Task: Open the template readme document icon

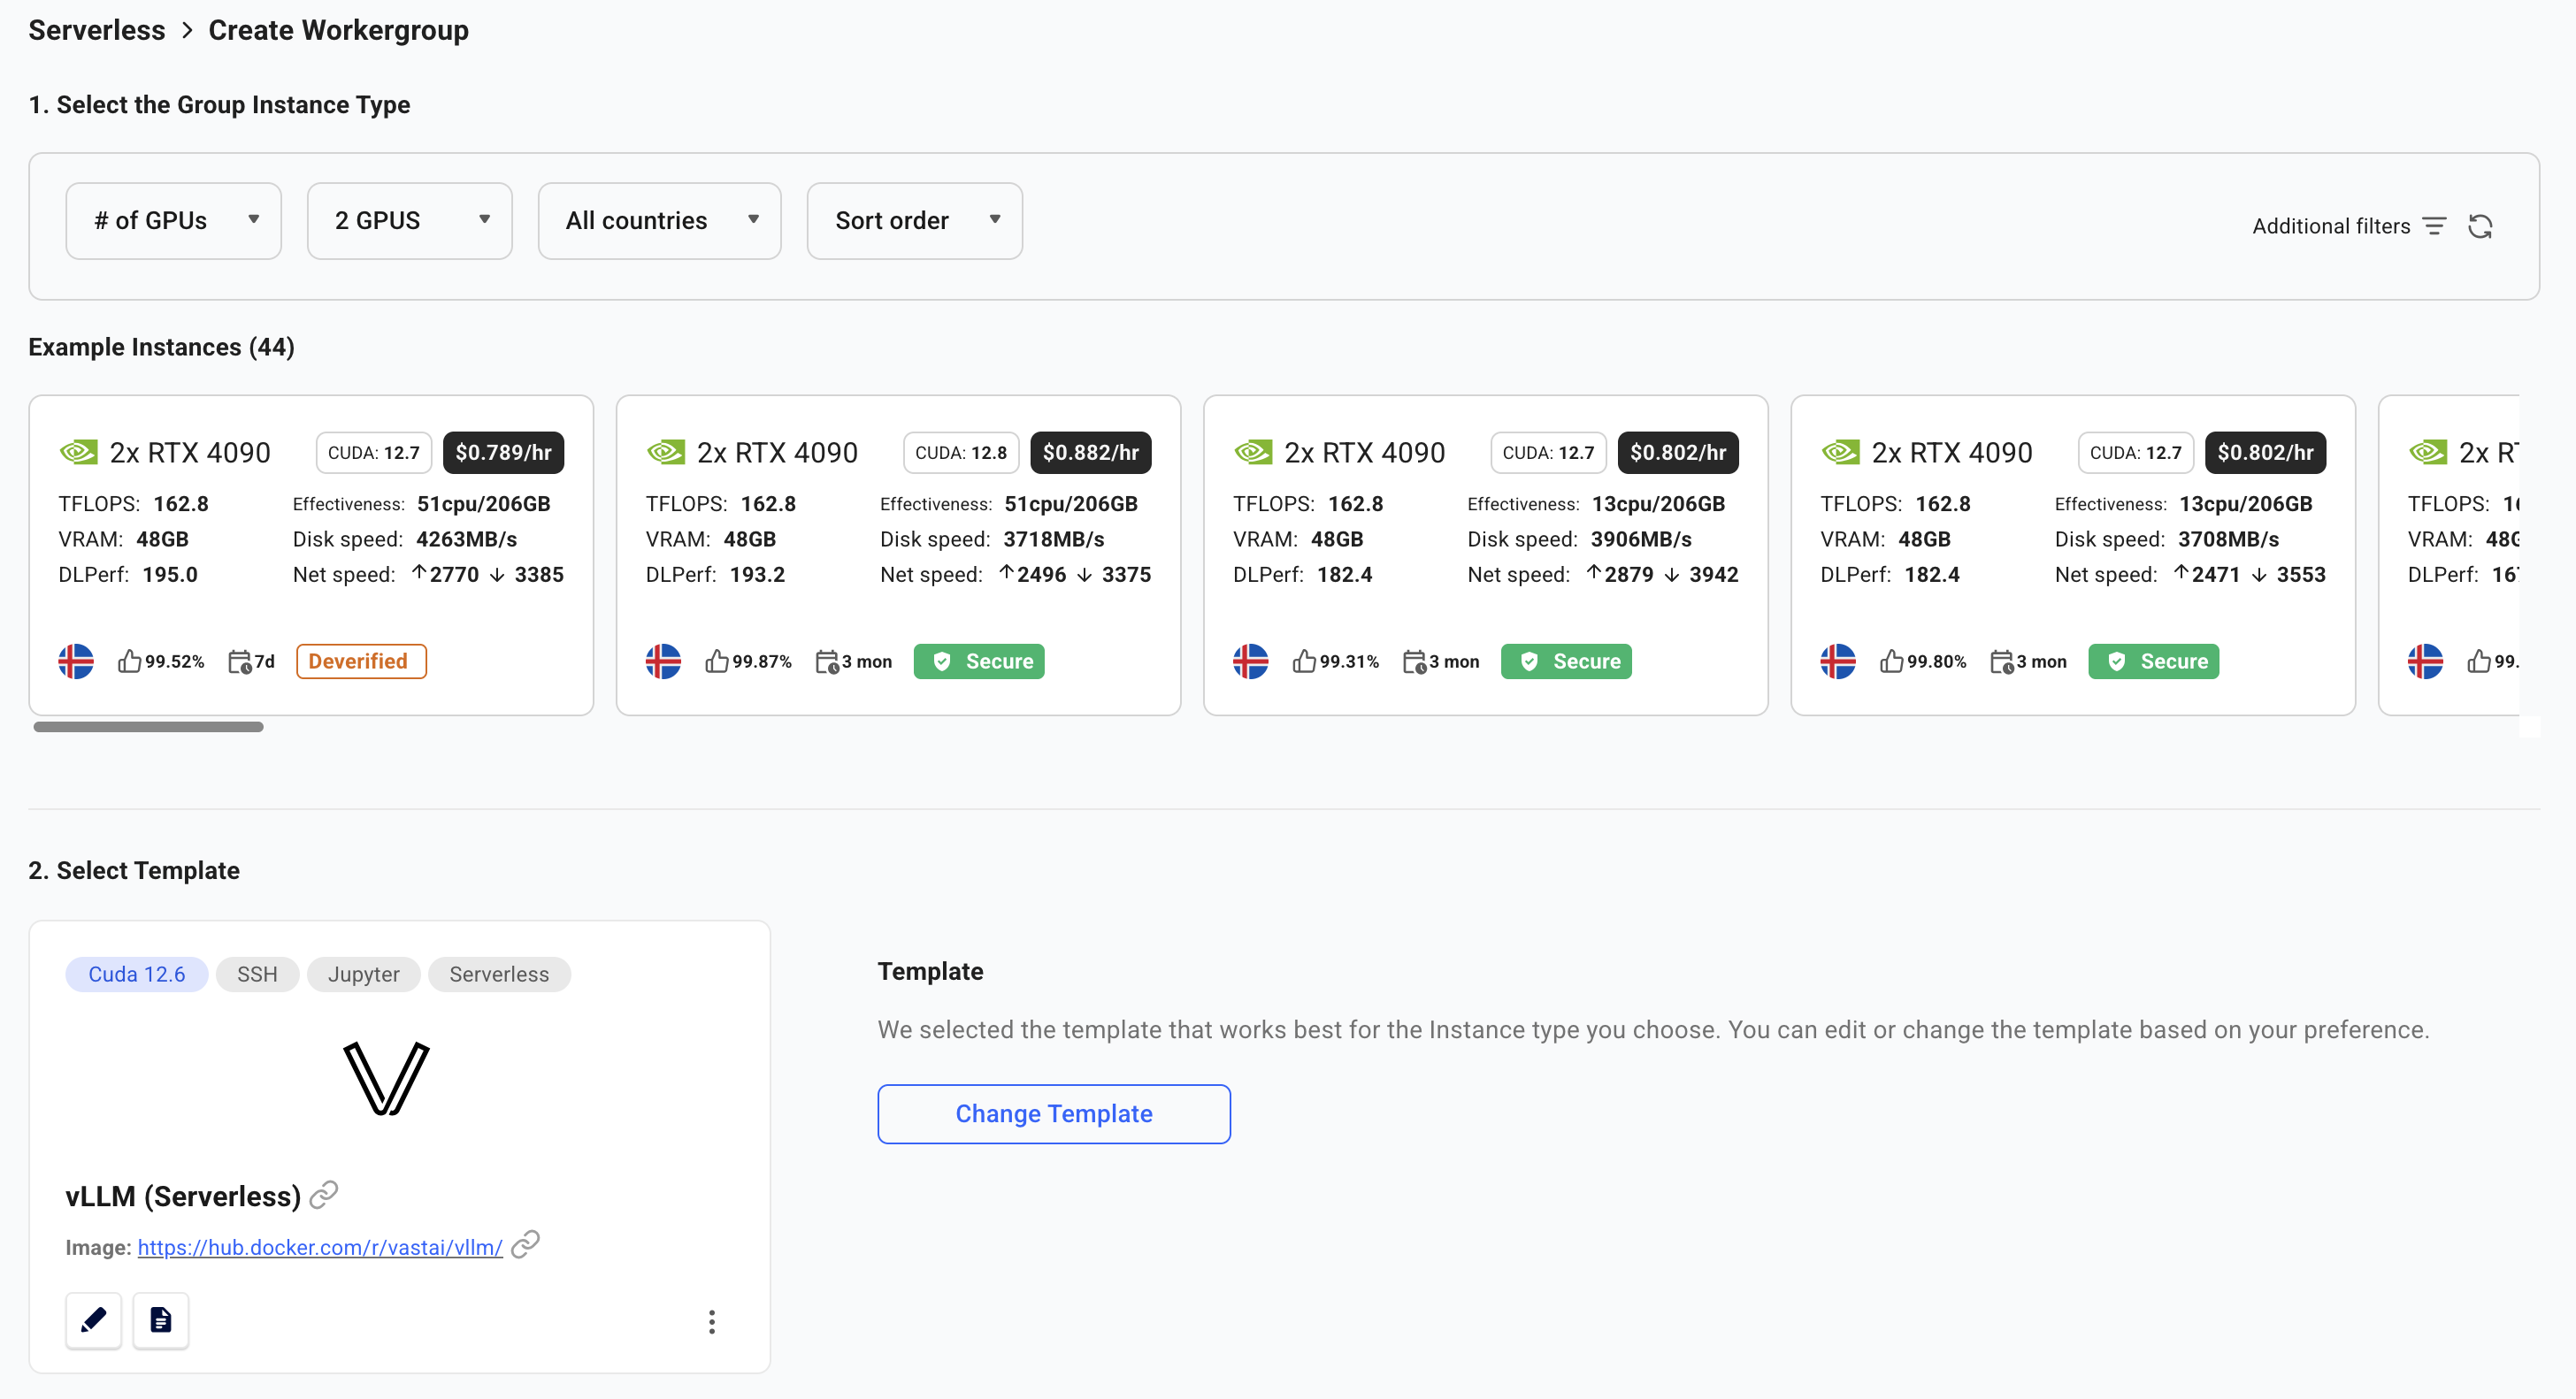Action: pyautogui.click(x=160, y=1320)
